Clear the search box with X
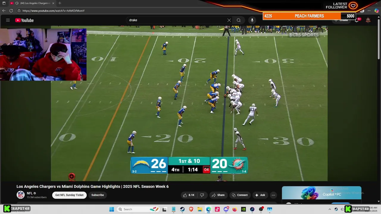This screenshot has width=381, height=214. tap(229, 20)
